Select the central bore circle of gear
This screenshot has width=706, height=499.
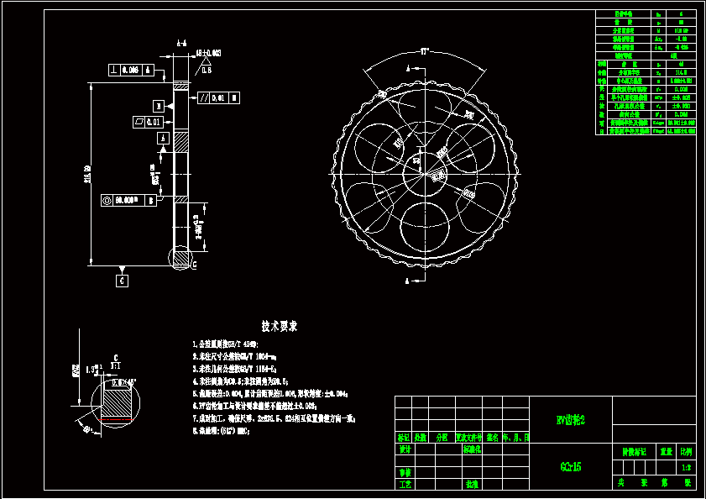click(x=425, y=174)
